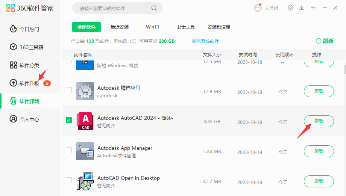
Task: Click 卸载 for Autodesk AutoCAD 2024
Action: pyautogui.click(x=319, y=121)
